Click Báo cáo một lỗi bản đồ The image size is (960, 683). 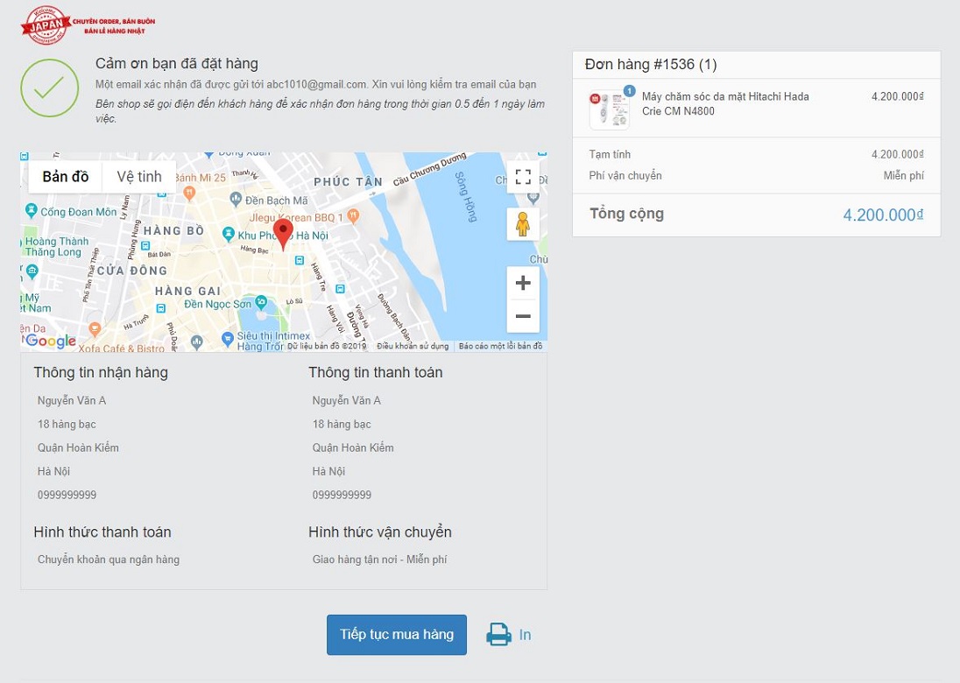click(500, 346)
